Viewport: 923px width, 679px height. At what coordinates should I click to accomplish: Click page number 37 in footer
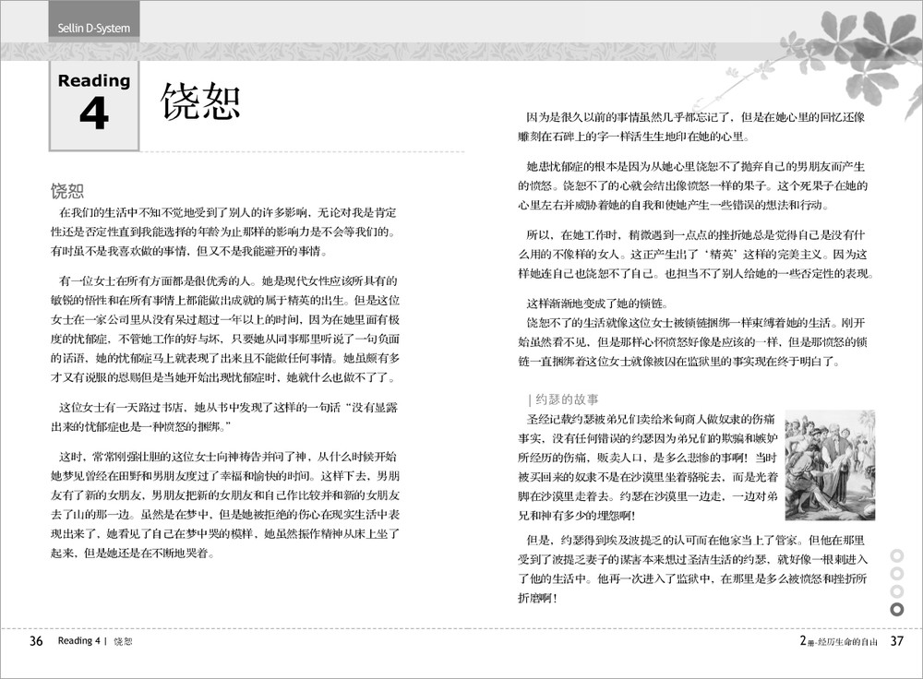coord(896,641)
